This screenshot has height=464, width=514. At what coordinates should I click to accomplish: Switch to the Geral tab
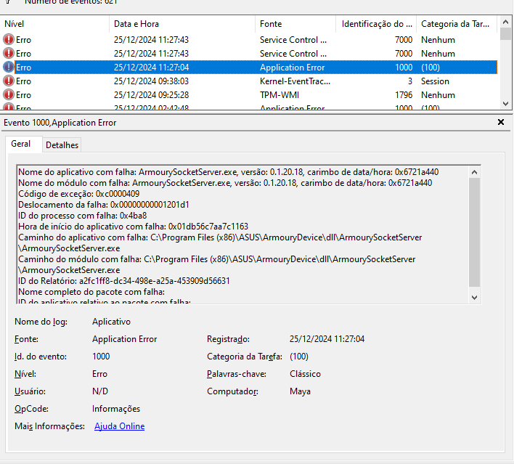pos(20,144)
